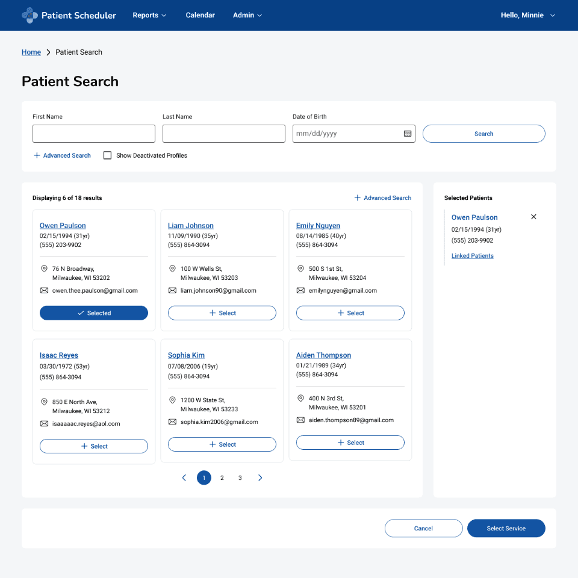This screenshot has width=578, height=578.
Task: Toggle Show Deactivated Profiles checkbox
Action: tap(107, 155)
